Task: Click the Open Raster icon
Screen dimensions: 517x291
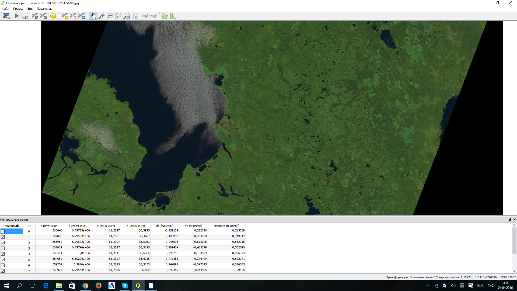Action: coord(6,16)
